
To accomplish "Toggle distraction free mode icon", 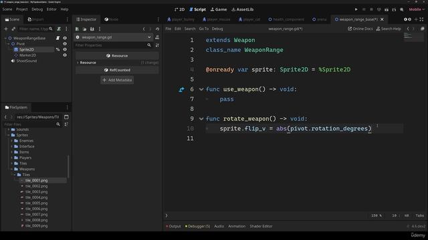I will [422, 19].
